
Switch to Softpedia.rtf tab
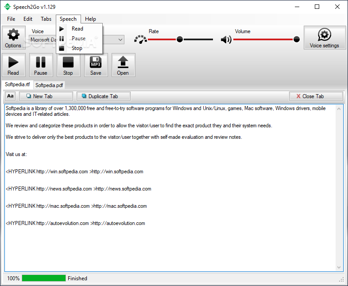17,84
